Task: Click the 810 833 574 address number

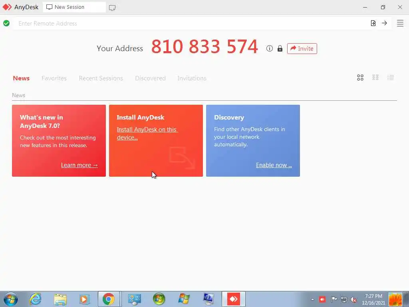Action: click(x=204, y=47)
